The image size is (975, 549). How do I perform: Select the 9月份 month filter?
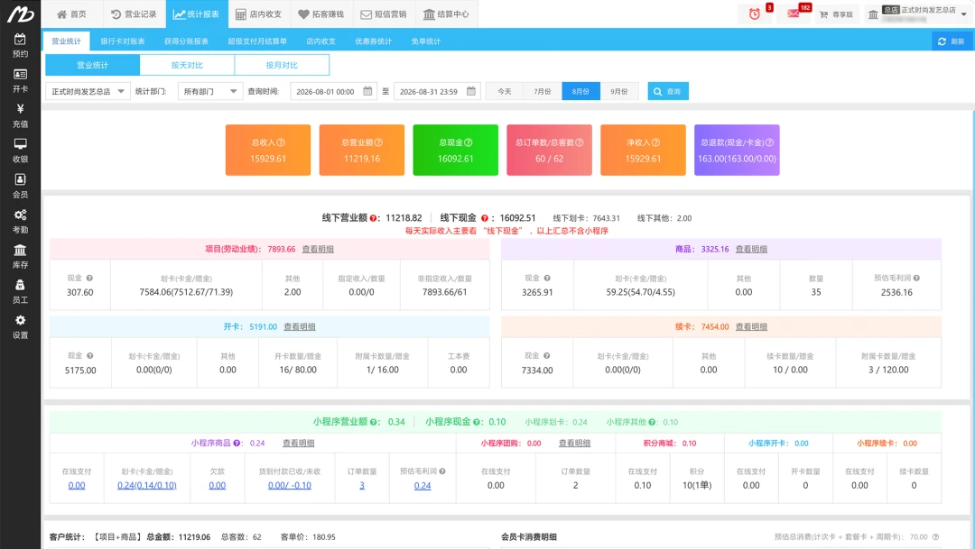[618, 91]
